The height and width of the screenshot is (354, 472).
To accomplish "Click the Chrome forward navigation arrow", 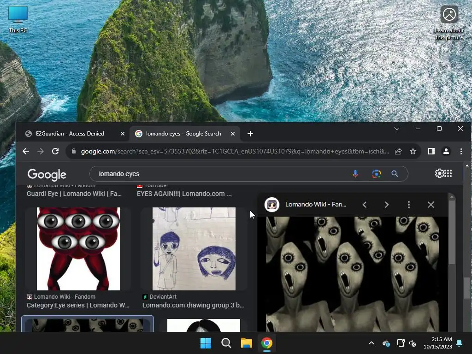I will (41, 151).
